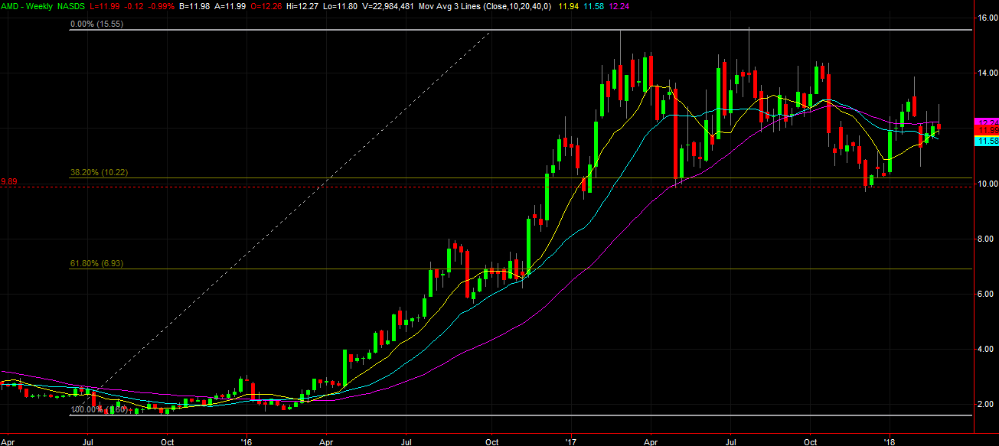Click the red 9.89 price alert label
999x446 pixels.
click(9, 182)
